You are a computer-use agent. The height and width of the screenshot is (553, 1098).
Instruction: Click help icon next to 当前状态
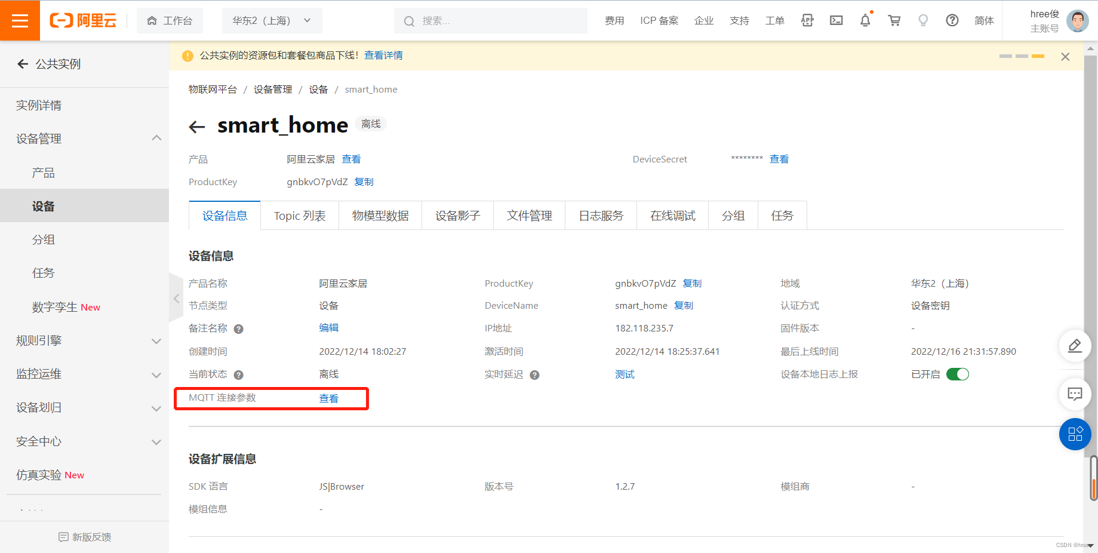(238, 375)
